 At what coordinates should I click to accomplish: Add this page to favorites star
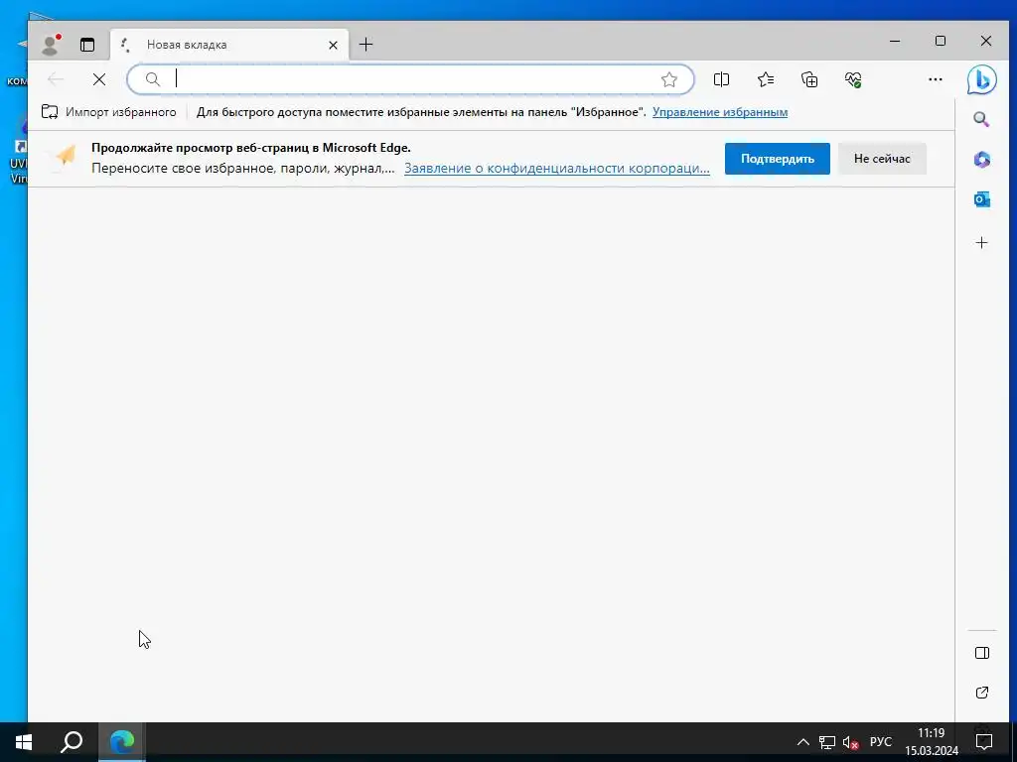[668, 79]
